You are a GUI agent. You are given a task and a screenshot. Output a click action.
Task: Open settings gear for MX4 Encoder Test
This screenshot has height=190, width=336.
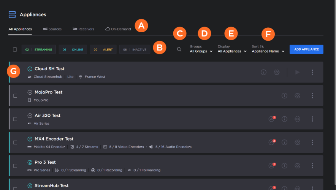tap(298, 142)
